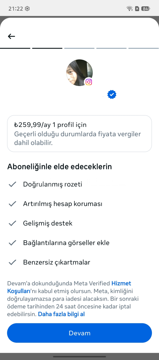Viewport: 159px width, 360px height.
Task: Tap the blue Devam button
Action: (x=79, y=333)
